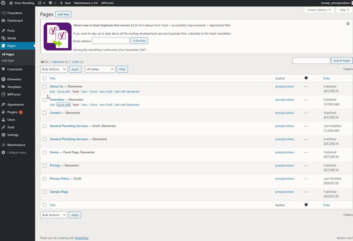Check the About Us page checkbox
Image resolution: width=353 pixels, height=241 pixels.
point(45,86)
